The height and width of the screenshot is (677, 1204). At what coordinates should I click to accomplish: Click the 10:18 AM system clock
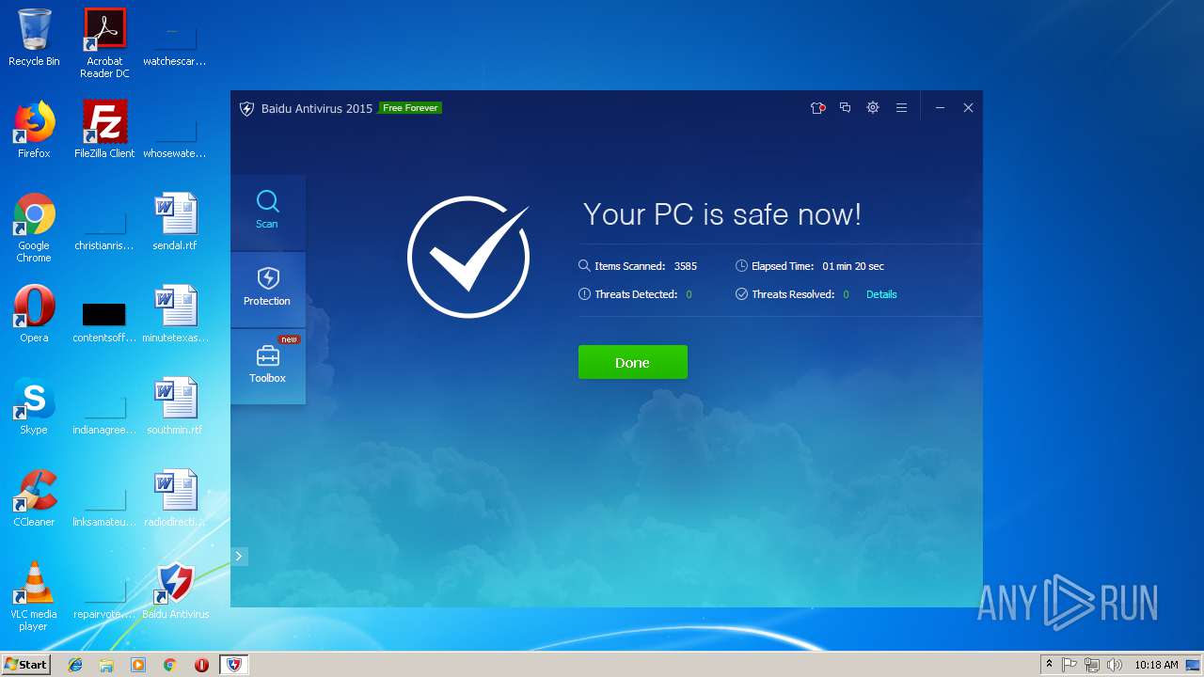click(x=1156, y=665)
